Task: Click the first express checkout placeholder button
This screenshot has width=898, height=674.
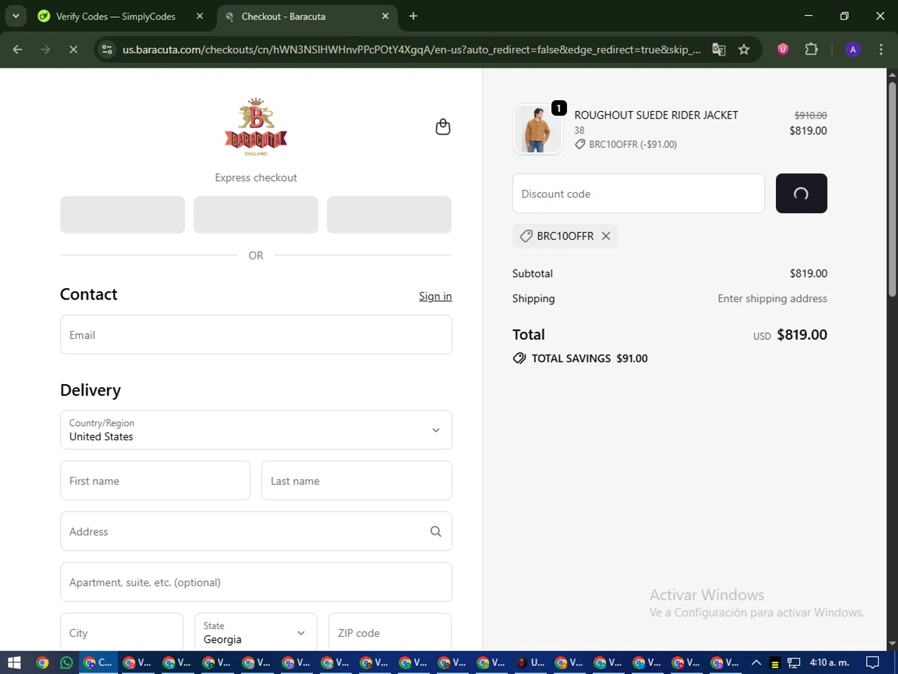Action: [x=123, y=214]
